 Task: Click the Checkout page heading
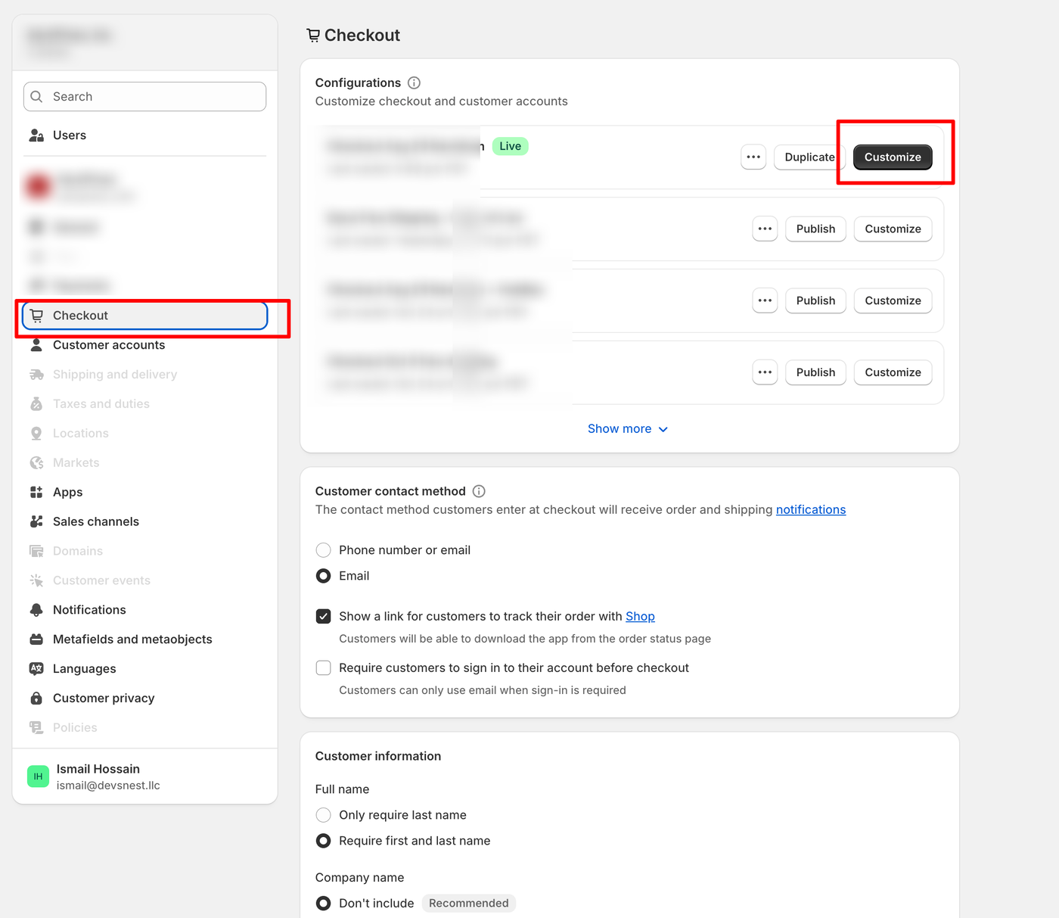[x=362, y=36]
